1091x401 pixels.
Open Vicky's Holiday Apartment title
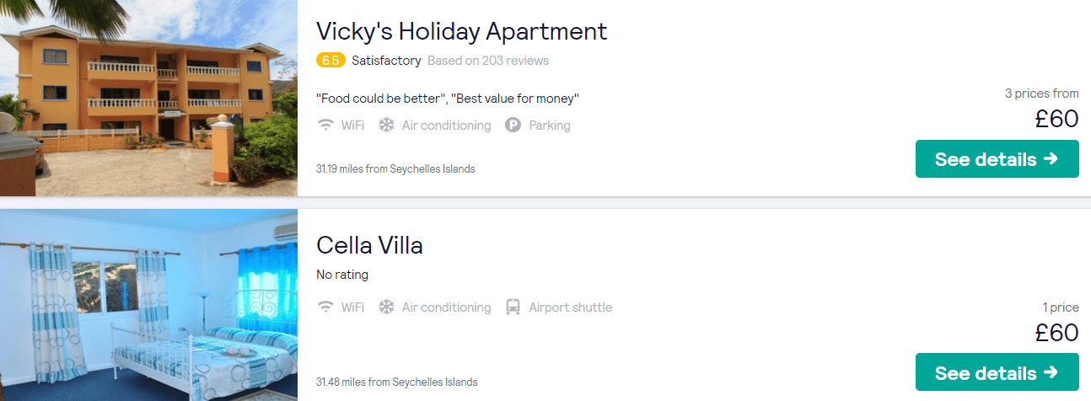click(x=461, y=31)
